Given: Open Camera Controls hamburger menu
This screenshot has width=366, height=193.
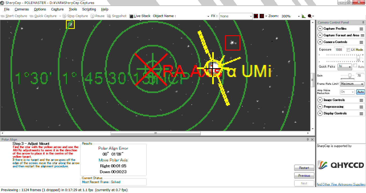Looking at the screenshot, I should click(x=361, y=42).
